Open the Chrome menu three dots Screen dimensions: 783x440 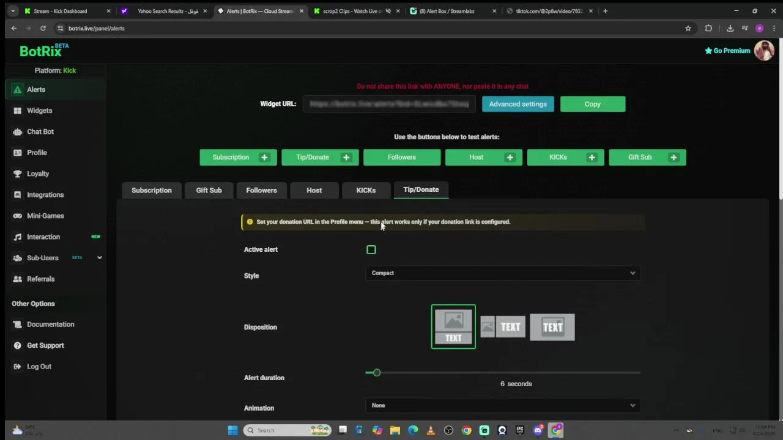(x=773, y=28)
